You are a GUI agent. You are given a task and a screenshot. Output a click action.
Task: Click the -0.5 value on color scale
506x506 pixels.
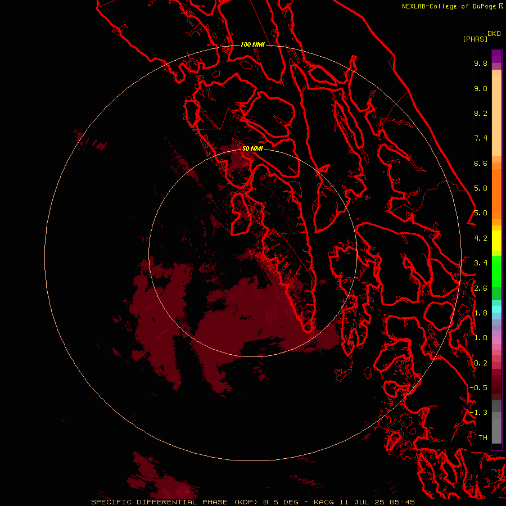[x=478, y=388]
